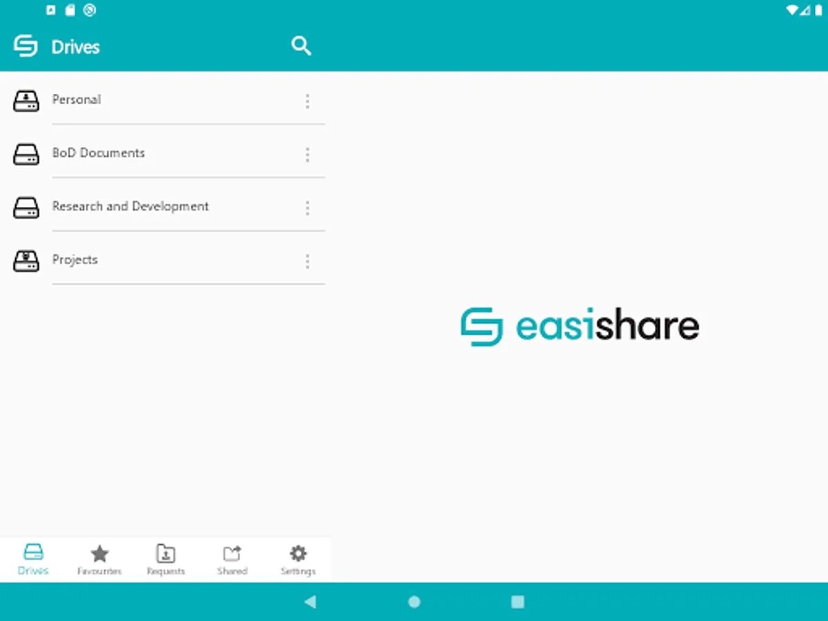Viewport: 828px width, 621px height.
Task: Open the Projects drive name
Action: (x=75, y=259)
